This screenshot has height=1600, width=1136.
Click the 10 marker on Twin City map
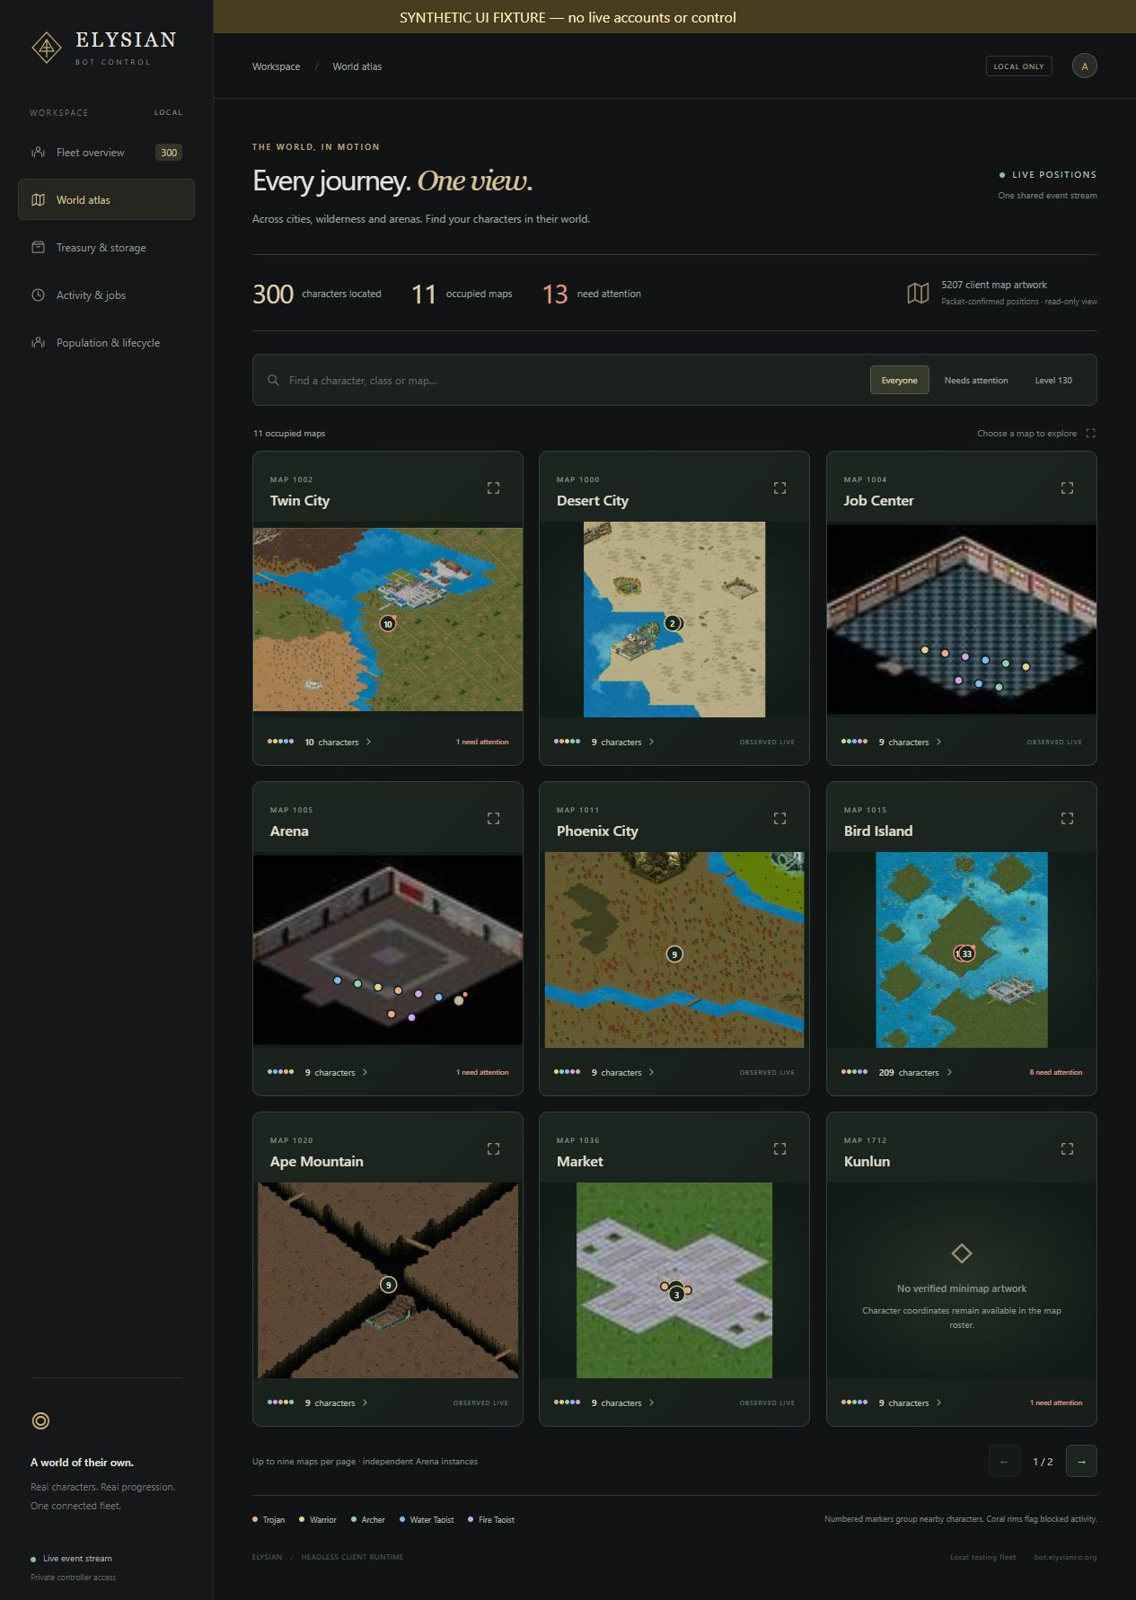click(x=388, y=623)
